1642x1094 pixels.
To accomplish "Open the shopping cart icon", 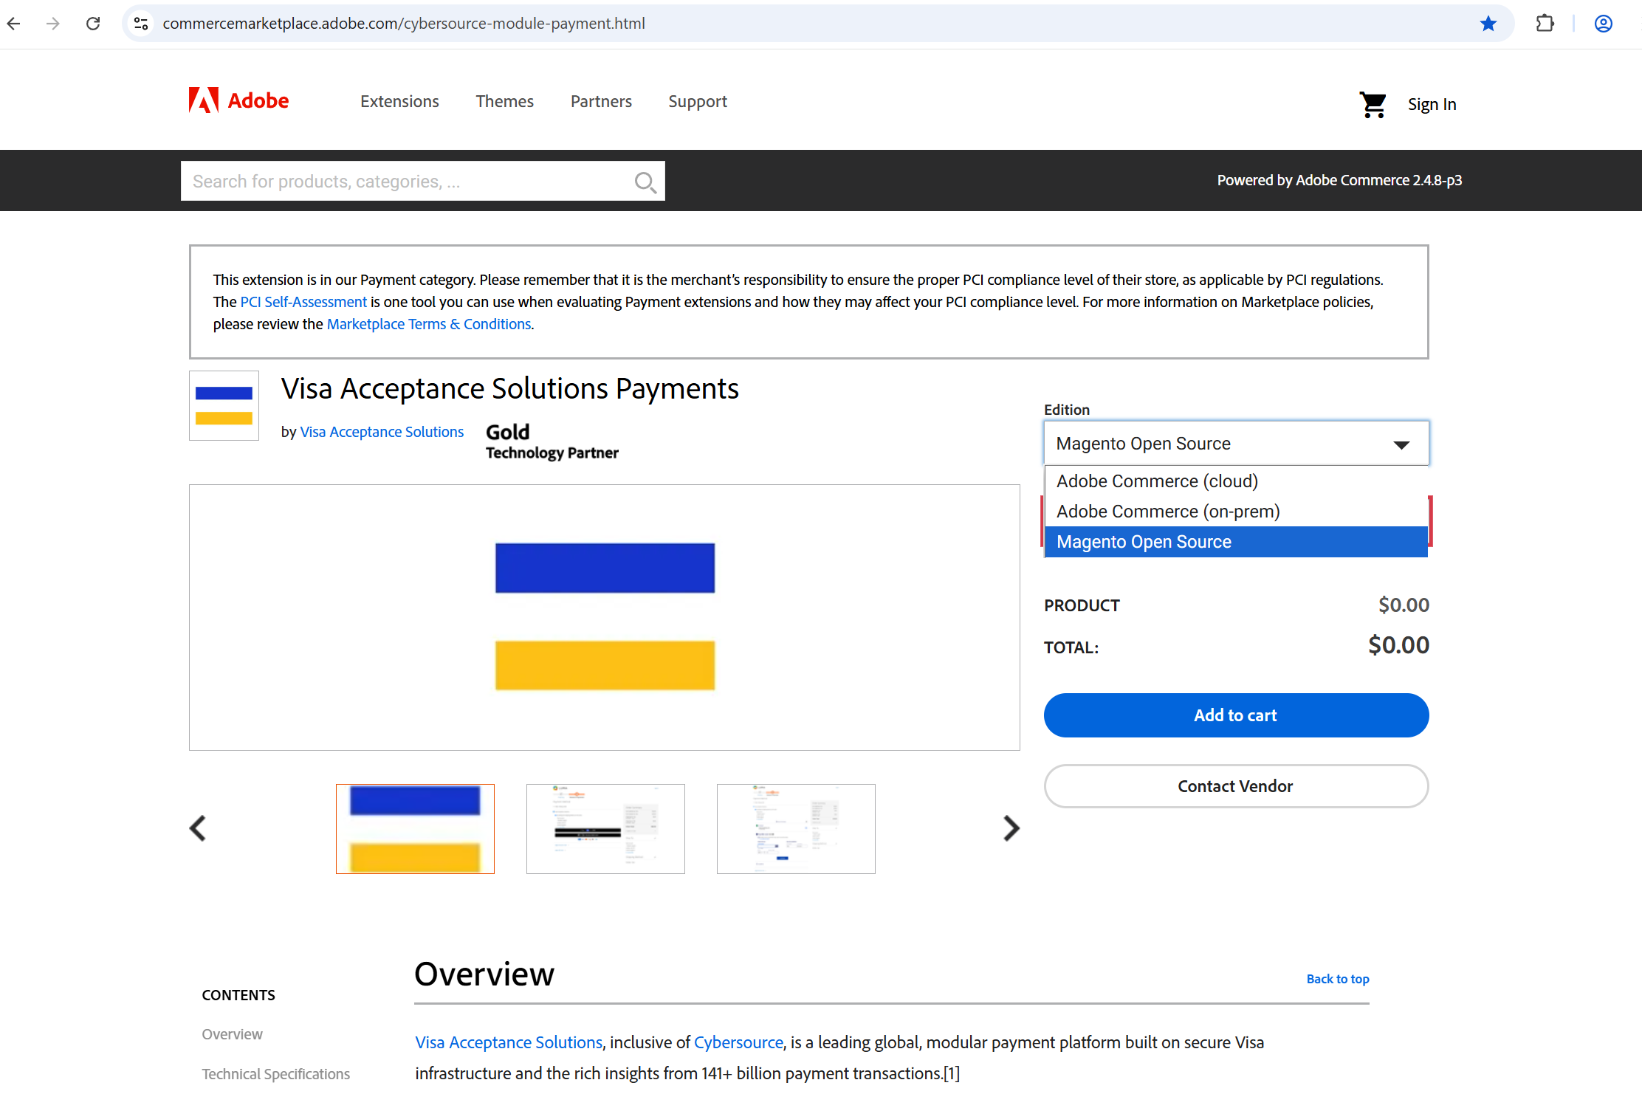I will pos(1373,105).
